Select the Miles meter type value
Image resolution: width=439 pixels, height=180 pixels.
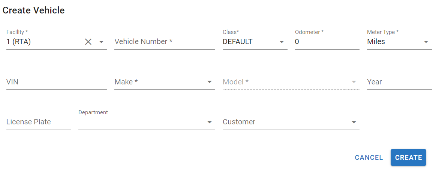376,42
